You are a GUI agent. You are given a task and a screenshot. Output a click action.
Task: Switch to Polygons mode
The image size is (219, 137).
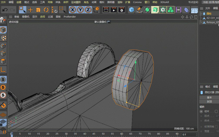click(3, 61)
